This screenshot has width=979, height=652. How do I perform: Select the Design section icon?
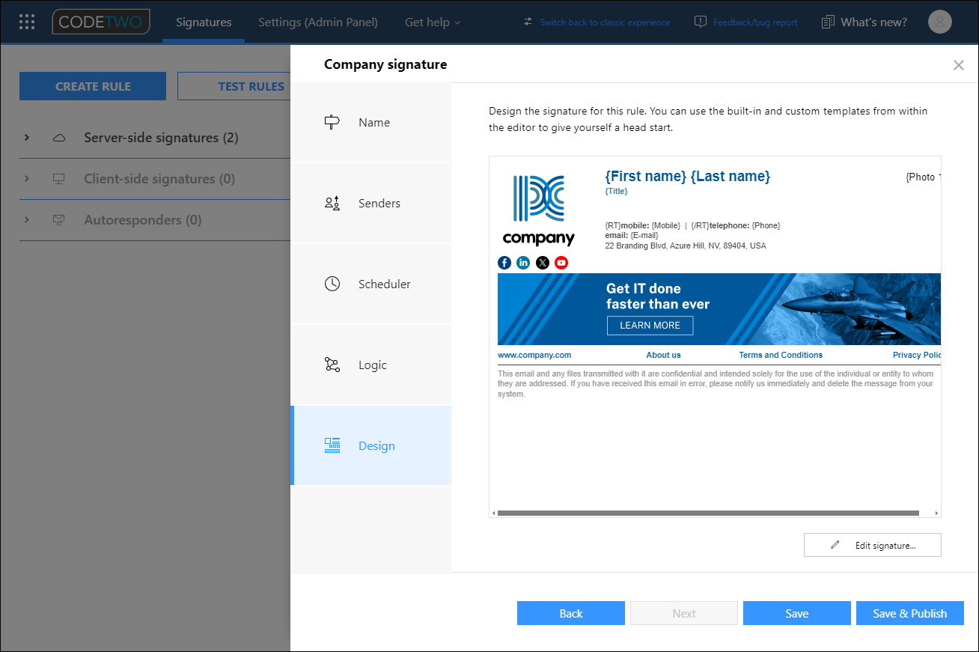tap(332, 445)
